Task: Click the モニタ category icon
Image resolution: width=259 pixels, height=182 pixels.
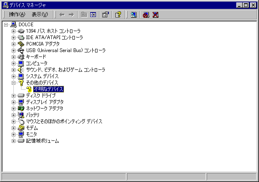Action: coord(21,134)
